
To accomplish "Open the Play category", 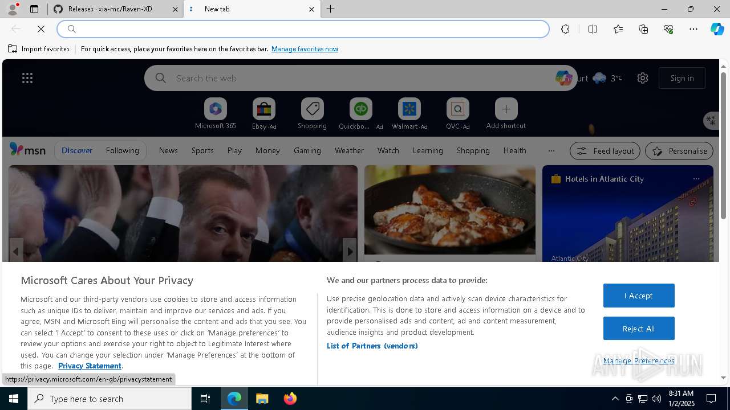I will tap(234, 150).
